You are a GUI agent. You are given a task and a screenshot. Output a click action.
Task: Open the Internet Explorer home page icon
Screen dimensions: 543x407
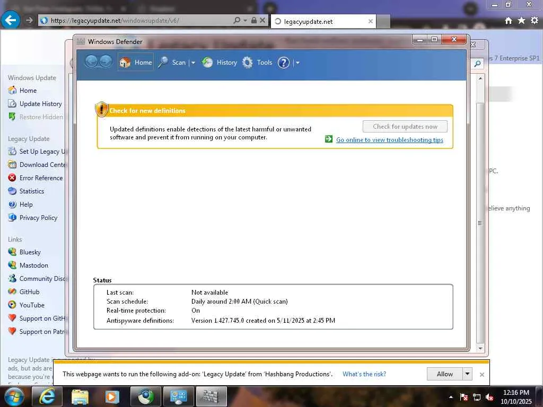[508, 21]
